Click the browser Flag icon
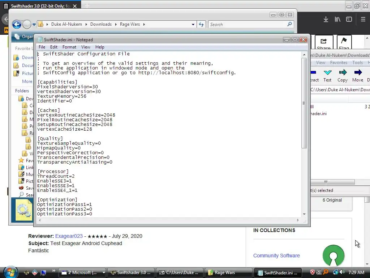 click(x=344, y=43)
